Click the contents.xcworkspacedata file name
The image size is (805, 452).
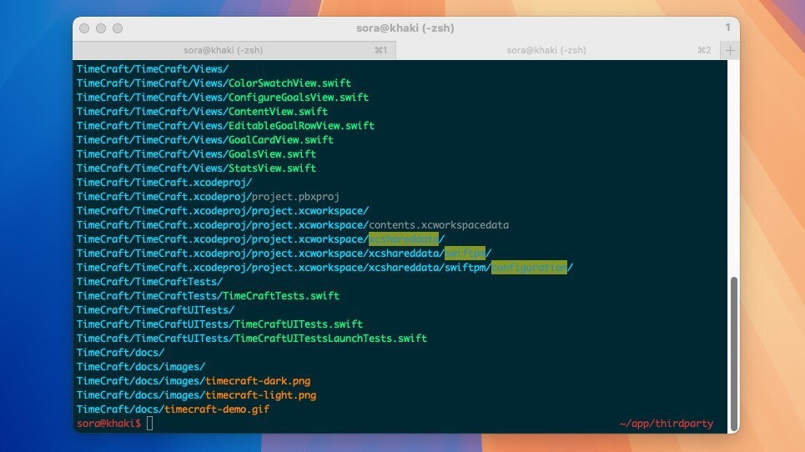pyautogui.click(x=439, y=224)
